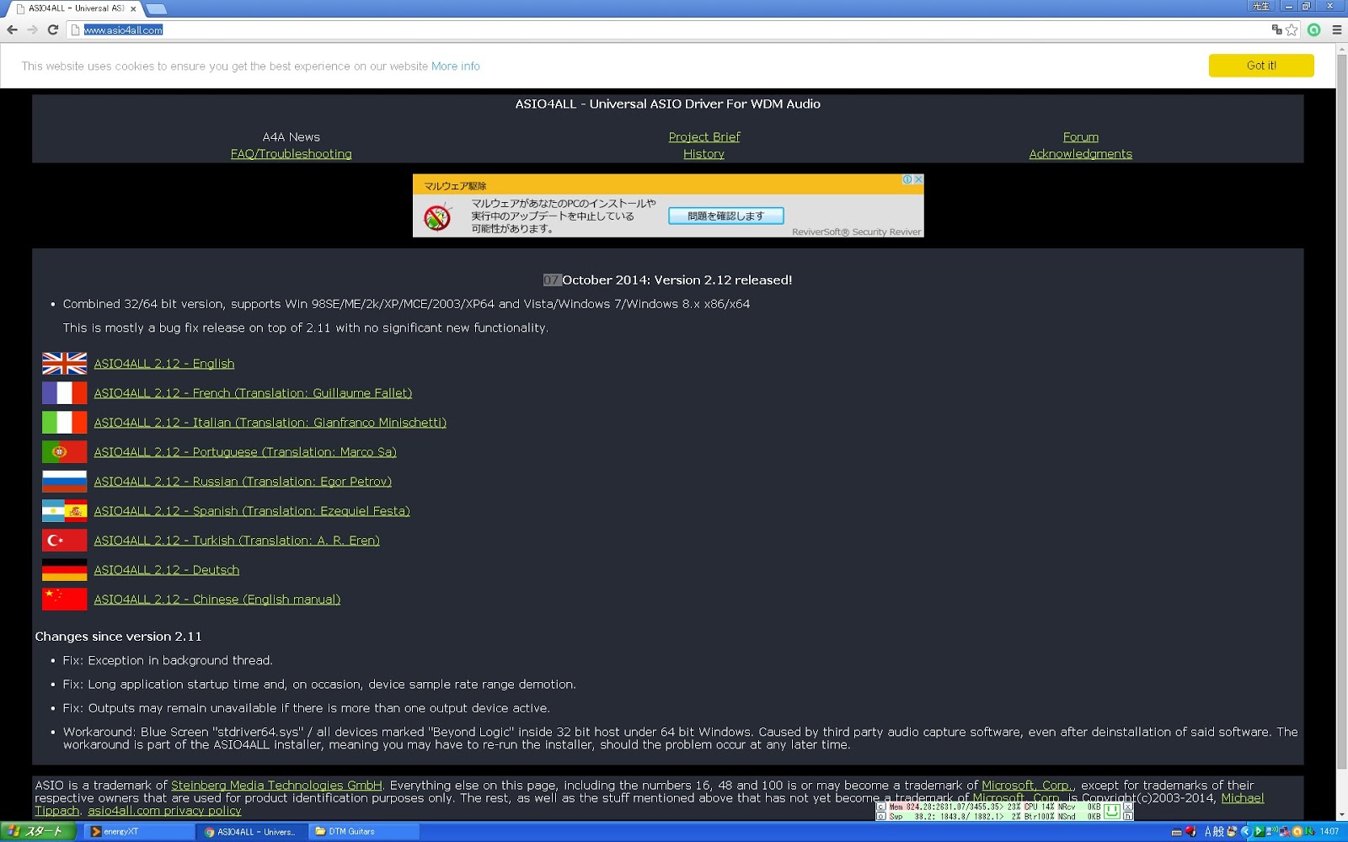
Task: Click the 'c' button on the monitor widget
Action: 881,807
